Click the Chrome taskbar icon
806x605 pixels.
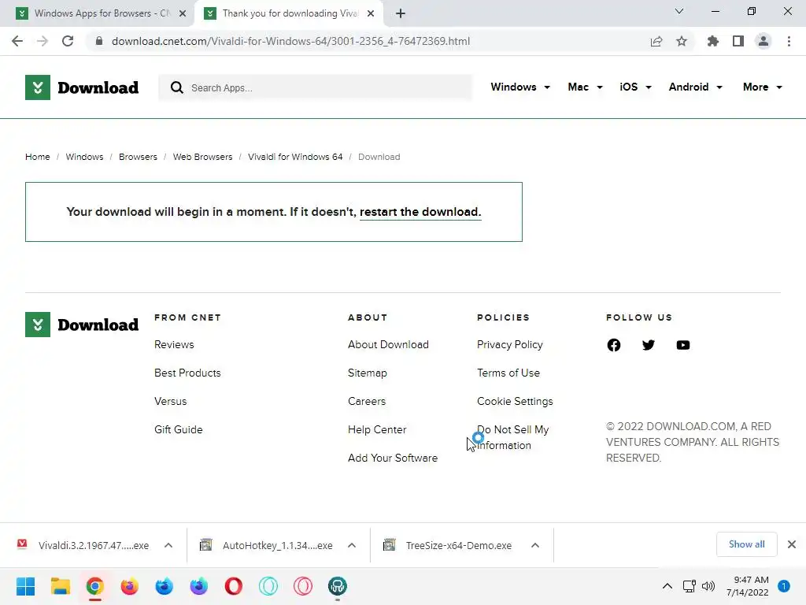click(95, 586)
